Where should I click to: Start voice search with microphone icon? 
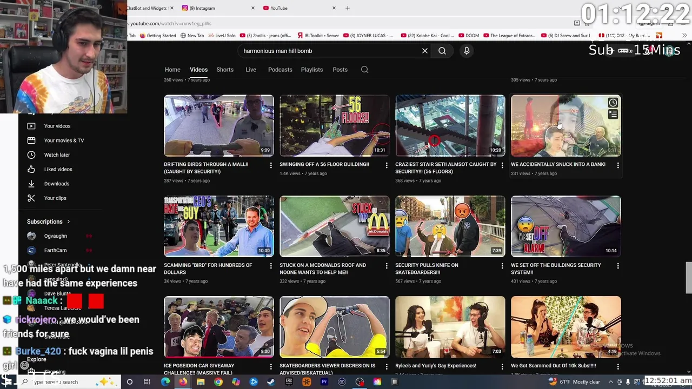467,51
